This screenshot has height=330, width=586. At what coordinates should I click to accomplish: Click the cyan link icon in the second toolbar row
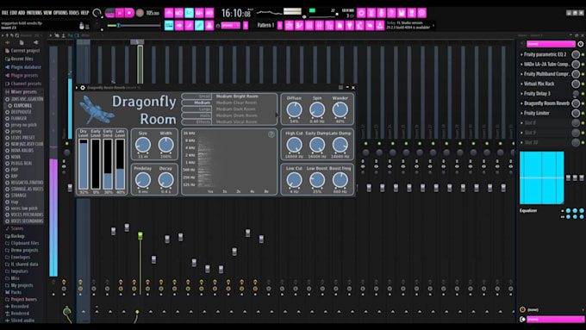click(x=199, y=25)
